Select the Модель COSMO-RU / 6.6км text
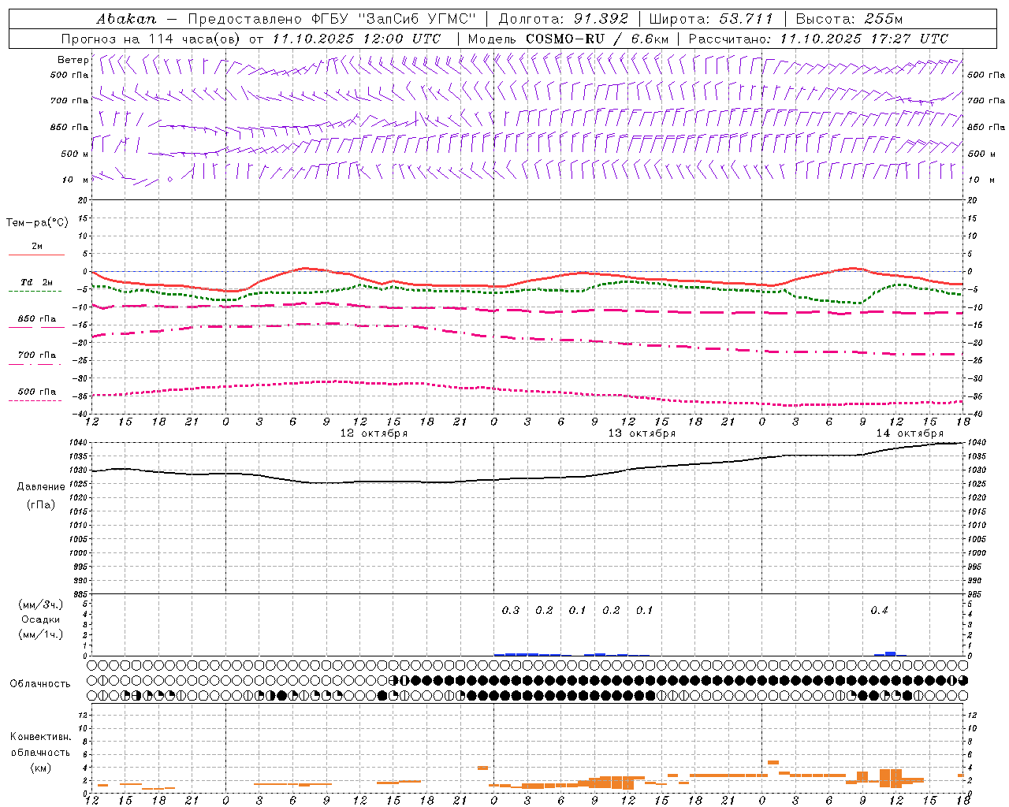The height and width of the screenshot is (807, 1009). pos(568,39)
